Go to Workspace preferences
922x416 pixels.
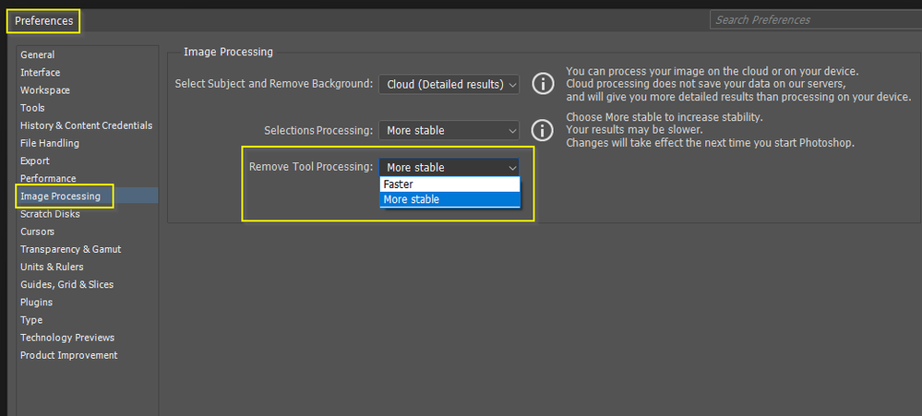pyautogui.click(x=45, y=90)
